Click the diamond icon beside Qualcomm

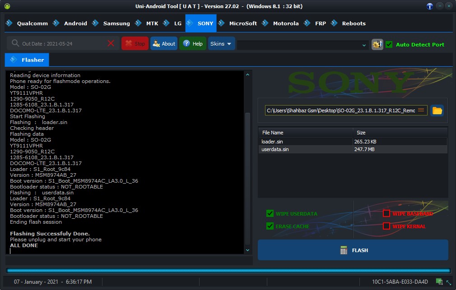[9, 23]
